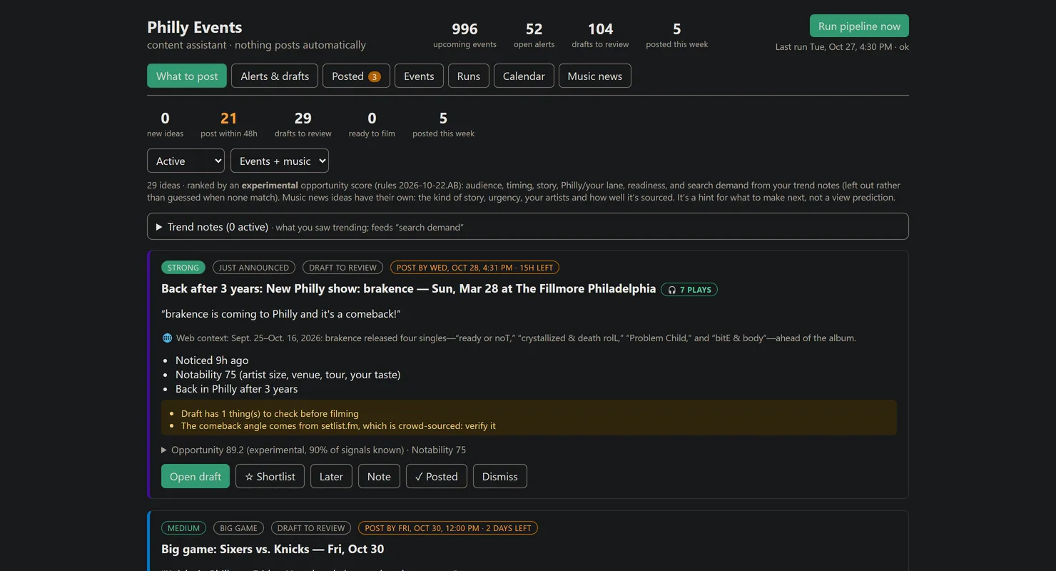The image size is (1056, 571).
Task: Click the 21 post within 48h counter
Action: (229, 124)
